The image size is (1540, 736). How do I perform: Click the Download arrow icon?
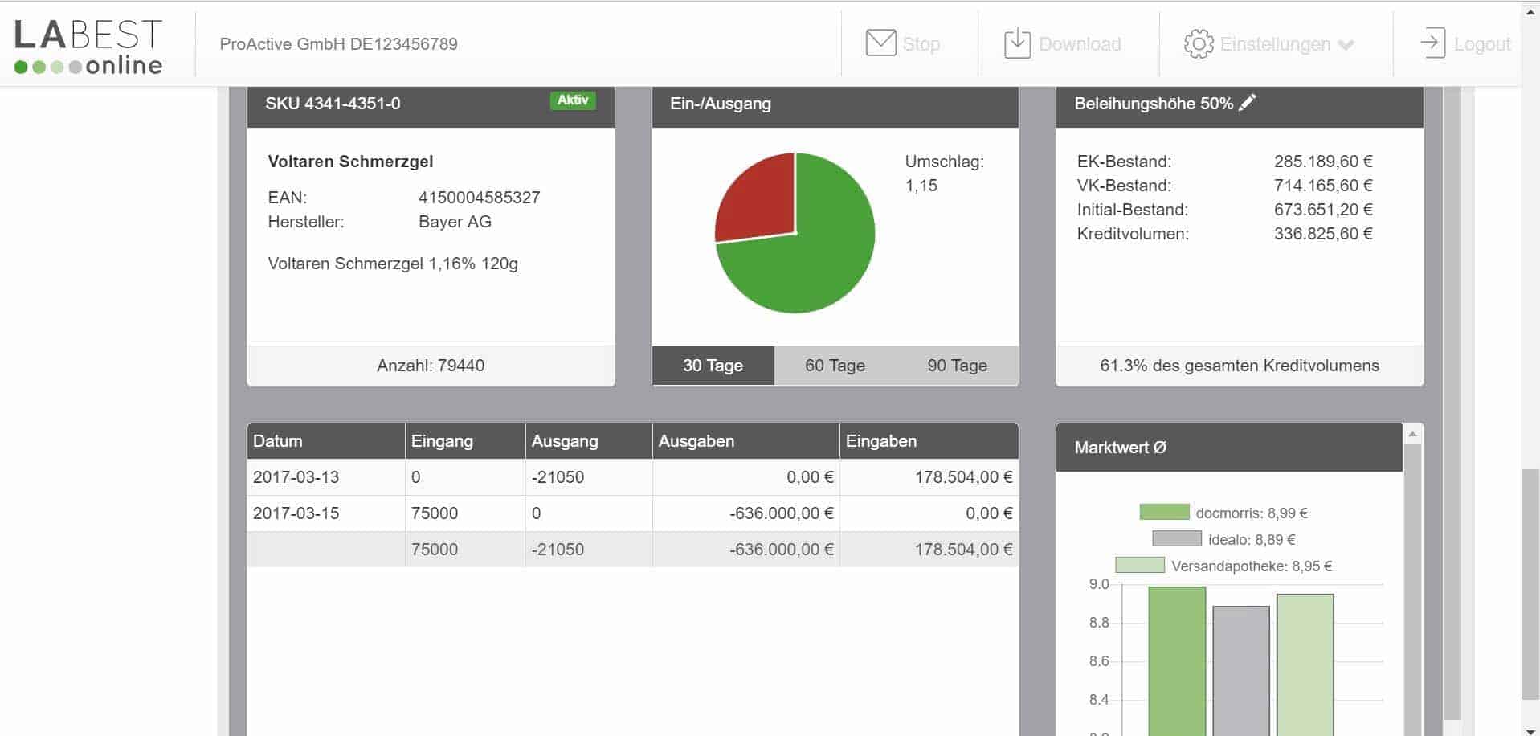(1017, 43)
